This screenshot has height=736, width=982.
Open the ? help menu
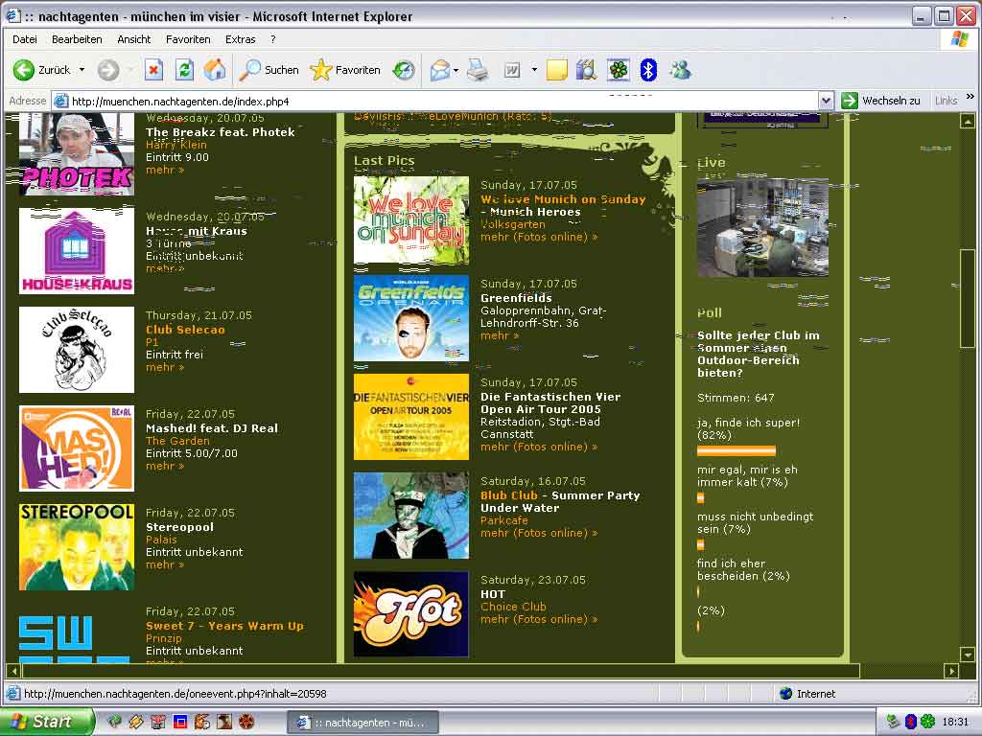coord(273,39)
